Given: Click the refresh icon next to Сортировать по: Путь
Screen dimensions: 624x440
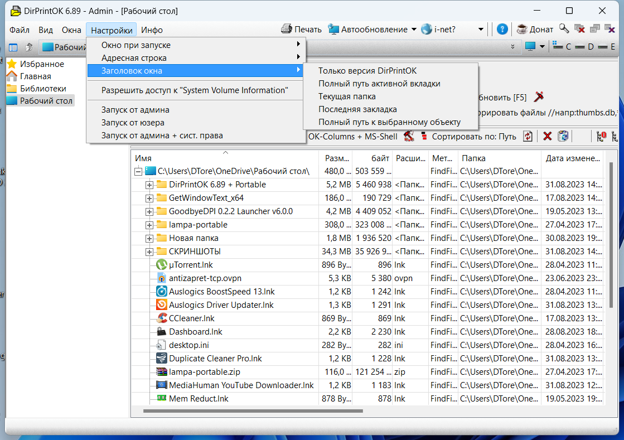Looking at the screenshot, I should tap(528, 137).
